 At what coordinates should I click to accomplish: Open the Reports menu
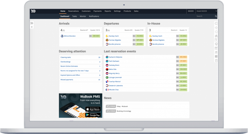pos(108,11)
